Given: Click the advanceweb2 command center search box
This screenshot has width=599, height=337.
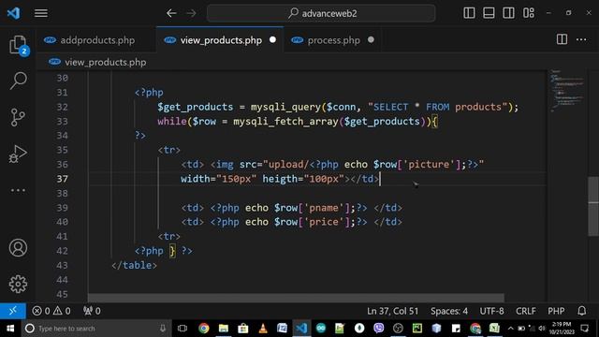Looking at the screenshot, I should (x=321, y=13).
